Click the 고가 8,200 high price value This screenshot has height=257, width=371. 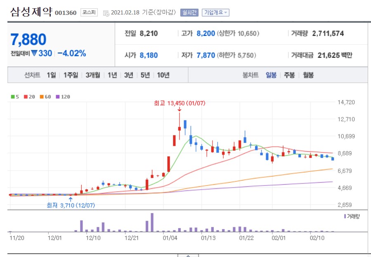pos(206,33)
